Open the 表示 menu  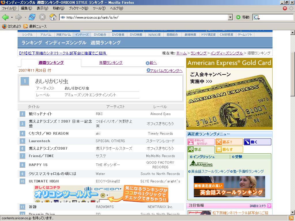(x=42, y=8)
